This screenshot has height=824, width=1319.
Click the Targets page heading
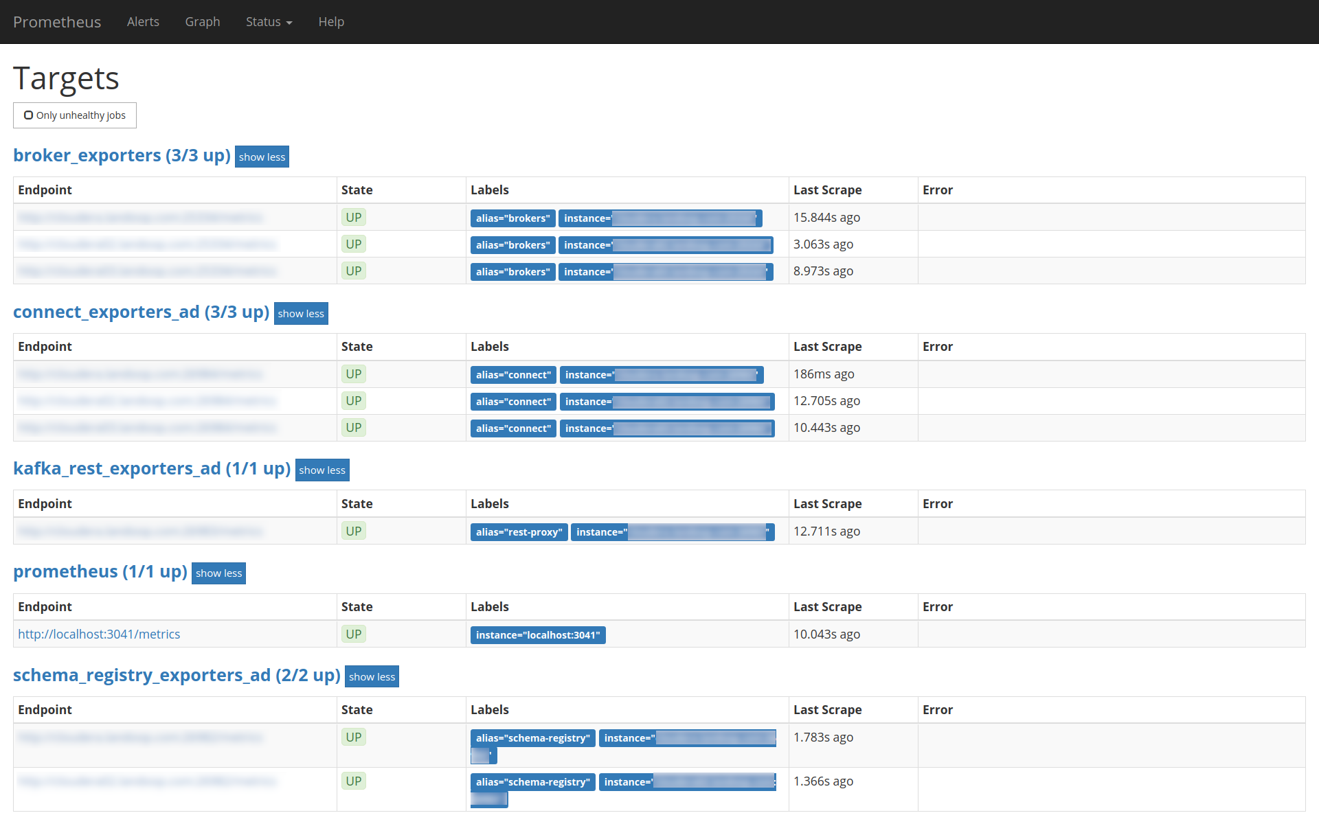click(66, 78)
